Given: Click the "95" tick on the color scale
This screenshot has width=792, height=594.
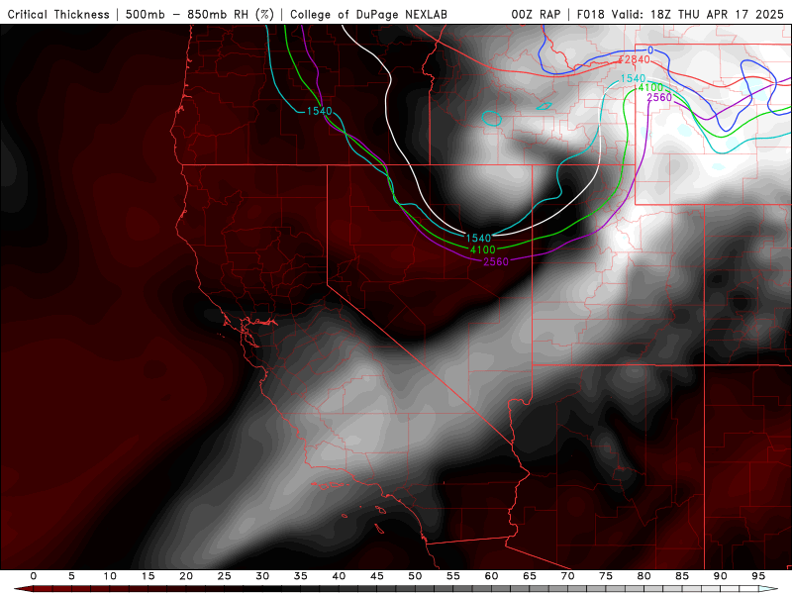Looking at the screenshot, I should (x=758, y=576).
